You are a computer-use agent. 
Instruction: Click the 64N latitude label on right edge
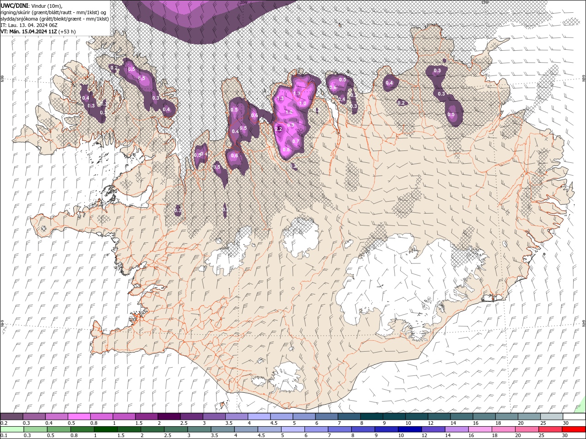pos(584,322)
